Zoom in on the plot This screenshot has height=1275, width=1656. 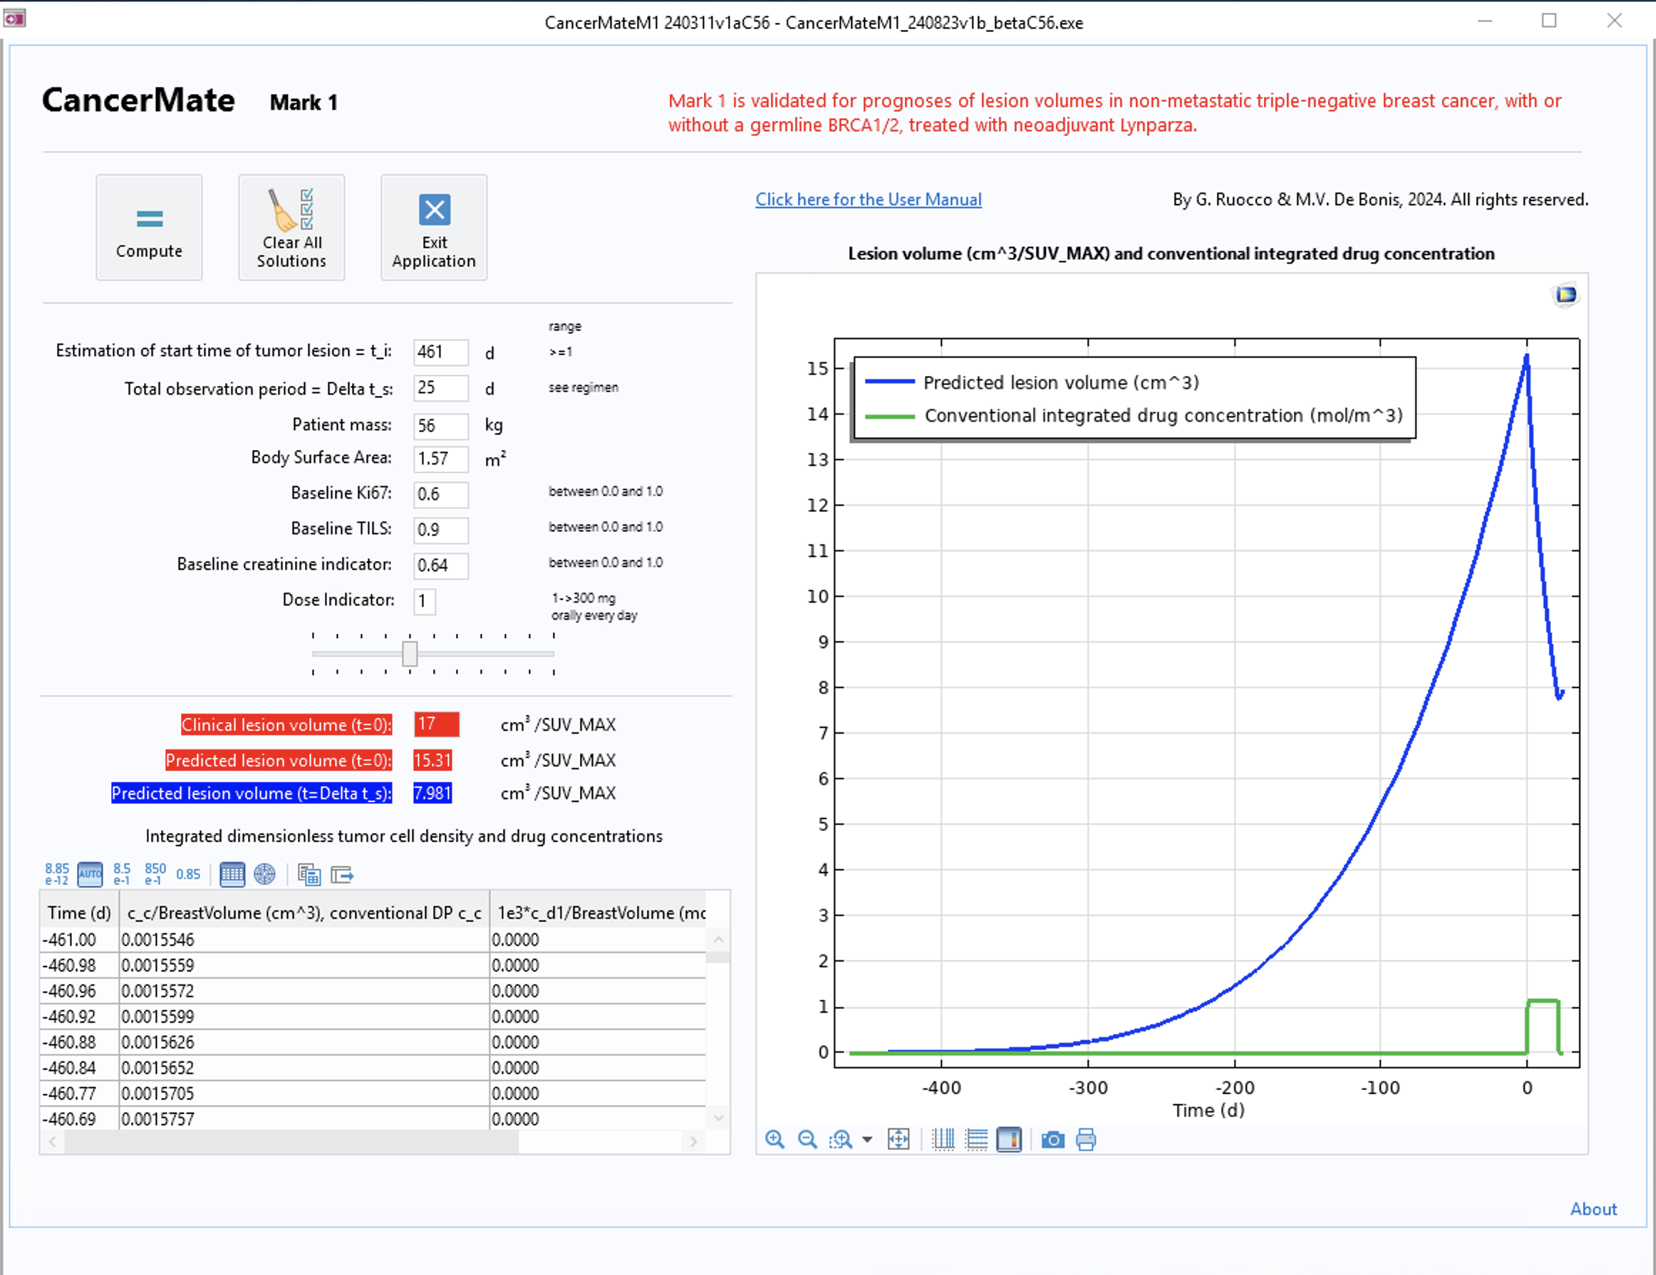pos(774,1140)
